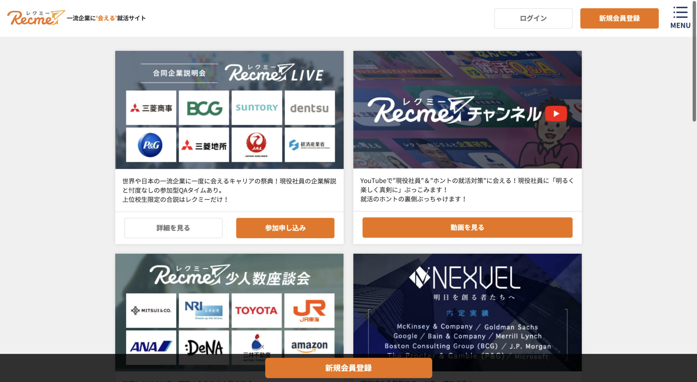697x382 pixels.
Task: Click the bottom bar 新規会員登録 button
Action: (348, 368)
